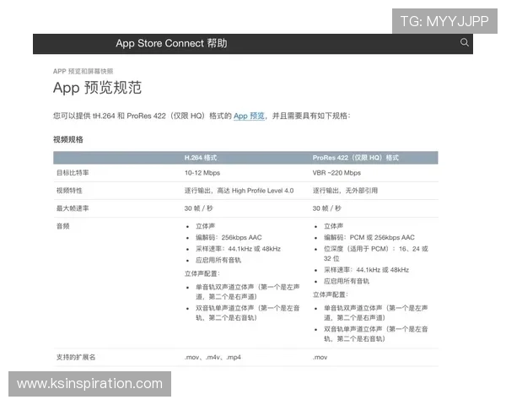Click the 最大帧速率 row label
The width and height of the screenshot is (506, 405).
point(73,208)
